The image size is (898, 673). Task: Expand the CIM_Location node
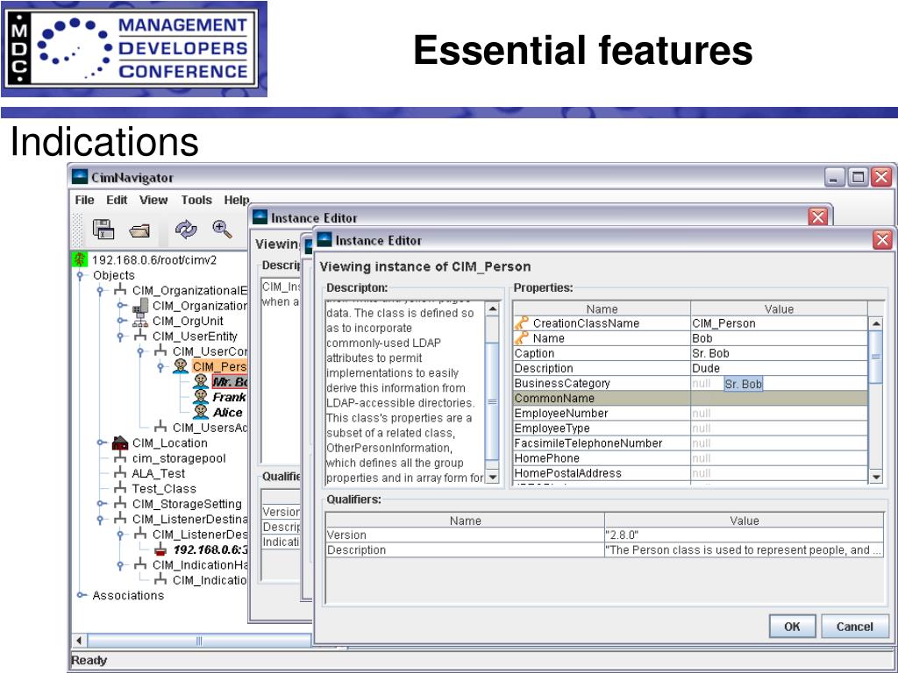click(102, 443)
